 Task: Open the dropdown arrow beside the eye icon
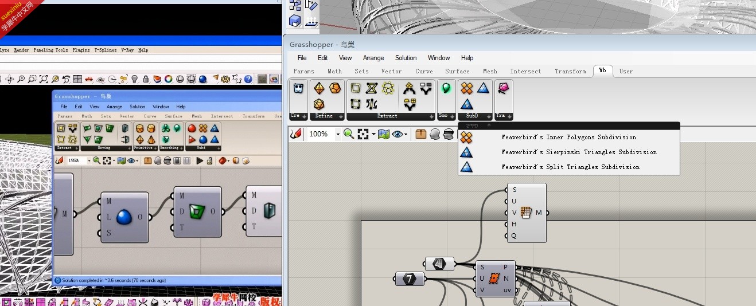pos(406,135)
